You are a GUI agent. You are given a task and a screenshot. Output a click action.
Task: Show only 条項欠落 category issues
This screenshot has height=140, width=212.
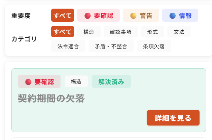click(154, 46)
